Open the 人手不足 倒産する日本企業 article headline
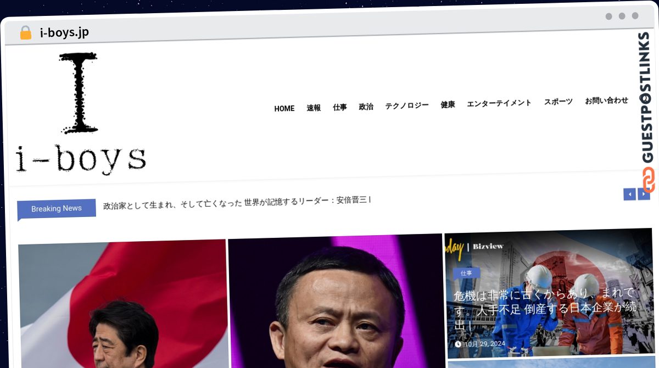Image resolution: width=659 pixels, height=368 pixels. click(x=545, y=309)
